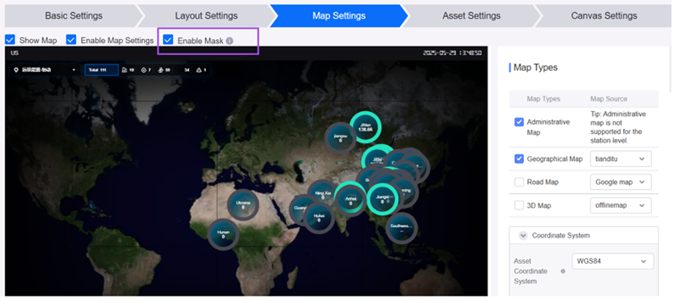This screenshot has height=301, width=674.
Task: Toggle the Enable Mask checkbox
Action: coord(168,40)
